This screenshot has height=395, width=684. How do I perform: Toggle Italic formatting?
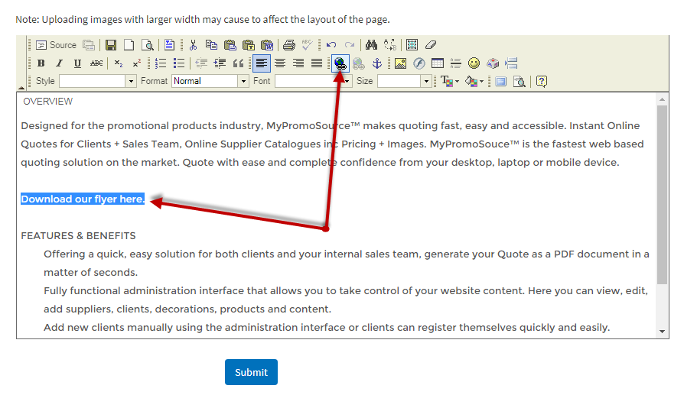point(60,63)
